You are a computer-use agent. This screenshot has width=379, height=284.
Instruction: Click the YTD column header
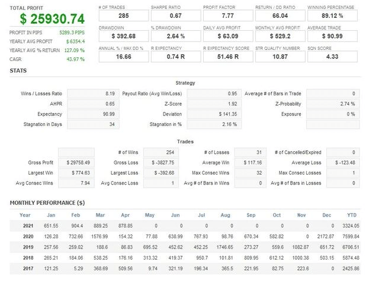[x=351, y=215]
